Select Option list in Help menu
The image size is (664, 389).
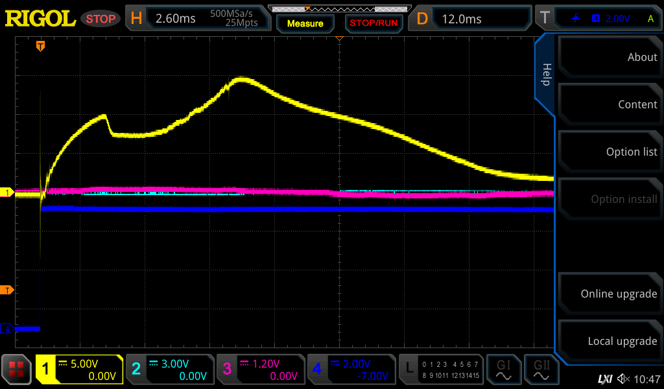[610, 152]
